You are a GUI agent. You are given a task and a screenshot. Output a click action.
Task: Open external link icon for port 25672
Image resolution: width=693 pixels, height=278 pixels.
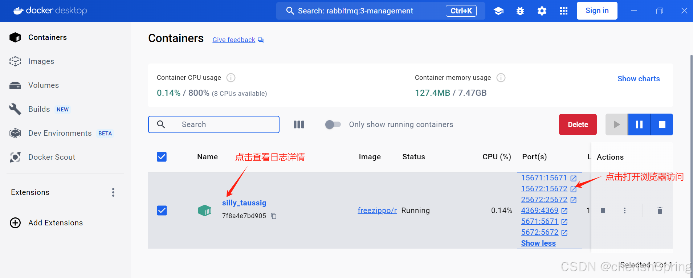[x=574, y=200]
